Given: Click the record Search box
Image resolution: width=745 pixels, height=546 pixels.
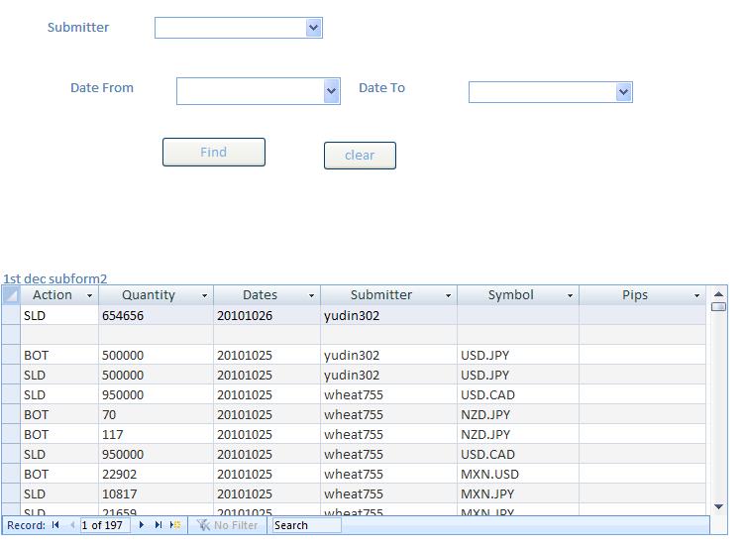Looking at the screenshot, I should tap(306, 525).
